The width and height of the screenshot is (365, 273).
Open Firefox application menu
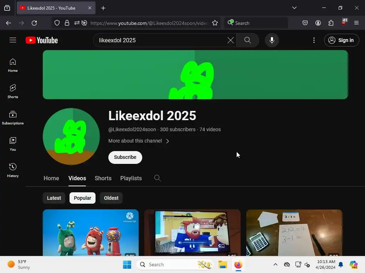[356, 23]
